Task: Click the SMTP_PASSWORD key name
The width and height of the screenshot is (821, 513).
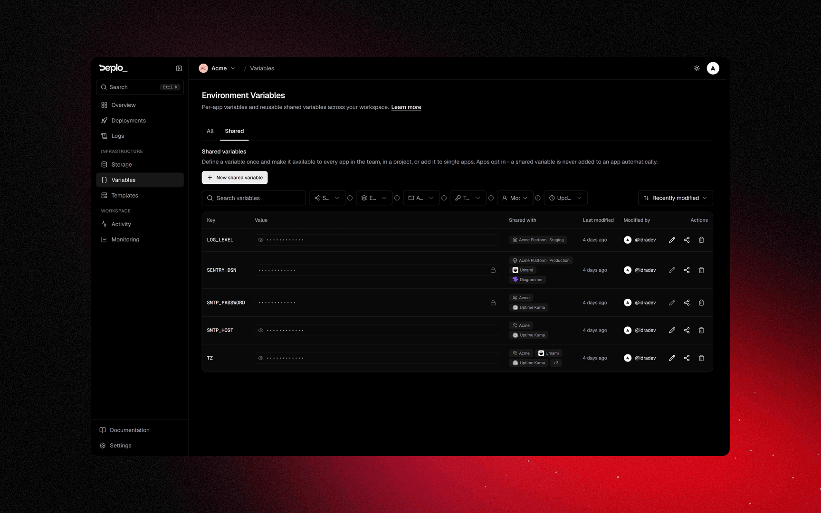Action: point(226,303)
